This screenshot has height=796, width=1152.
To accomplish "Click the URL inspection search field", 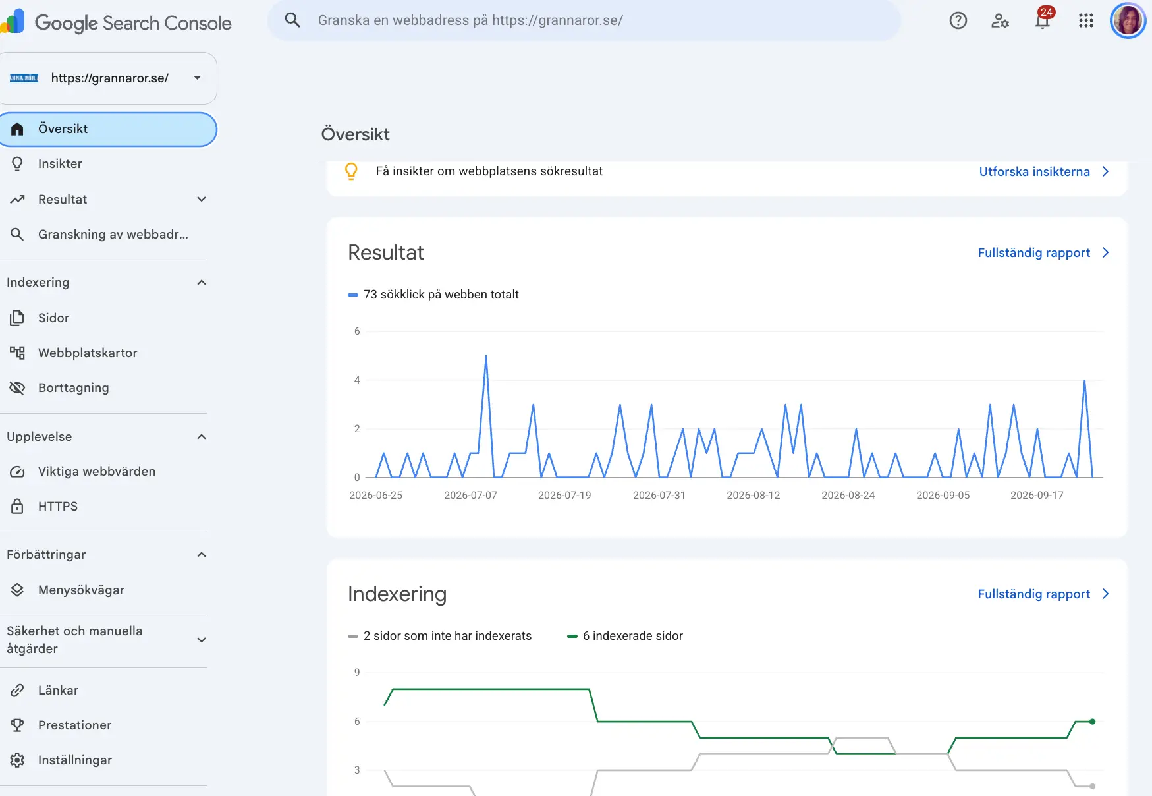I will [584, 20].
